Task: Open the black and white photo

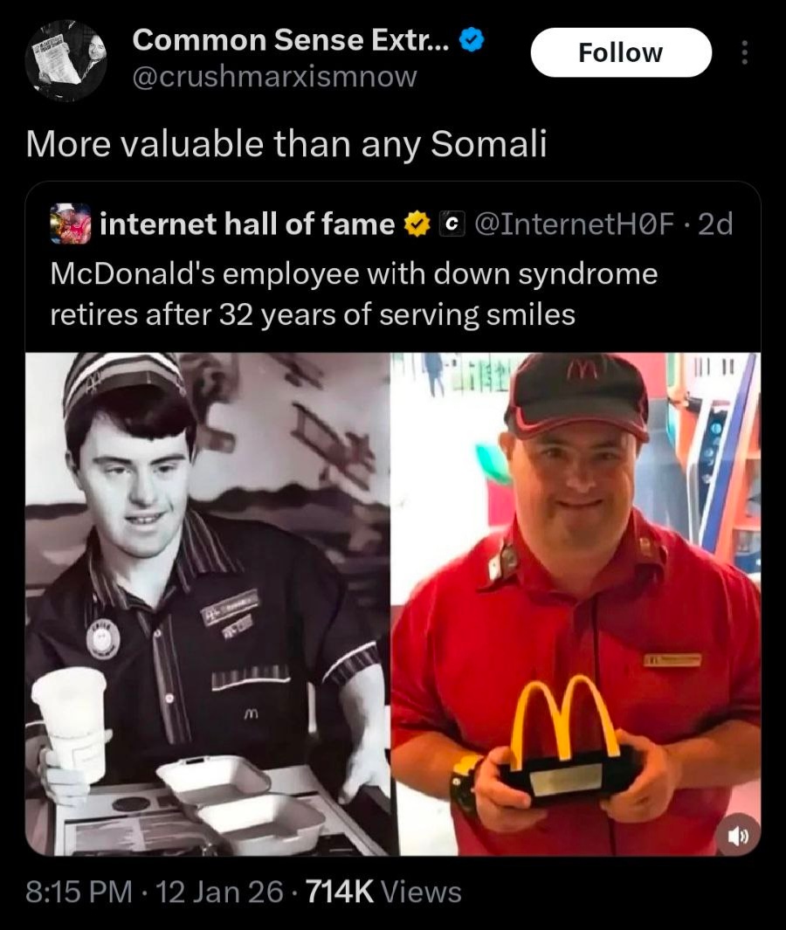Action: [208, 603]
